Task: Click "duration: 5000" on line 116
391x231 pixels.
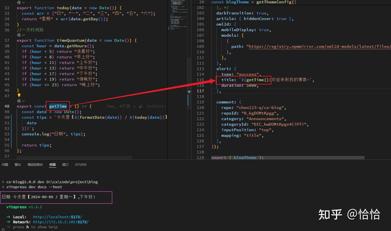Action: (239, 85)
